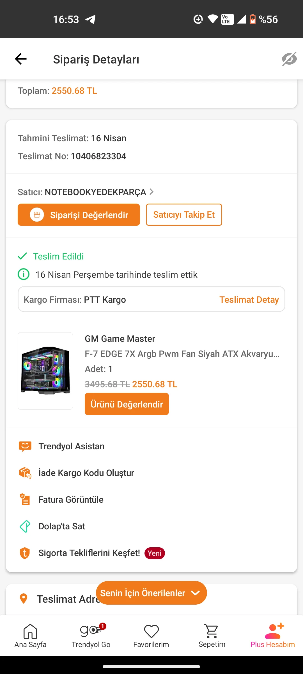Viewport: 303px width, 674px height.
Task: Open NOTEBOOKYEDEKPARÇA seller chevron
Action: (x=151, y=192)
